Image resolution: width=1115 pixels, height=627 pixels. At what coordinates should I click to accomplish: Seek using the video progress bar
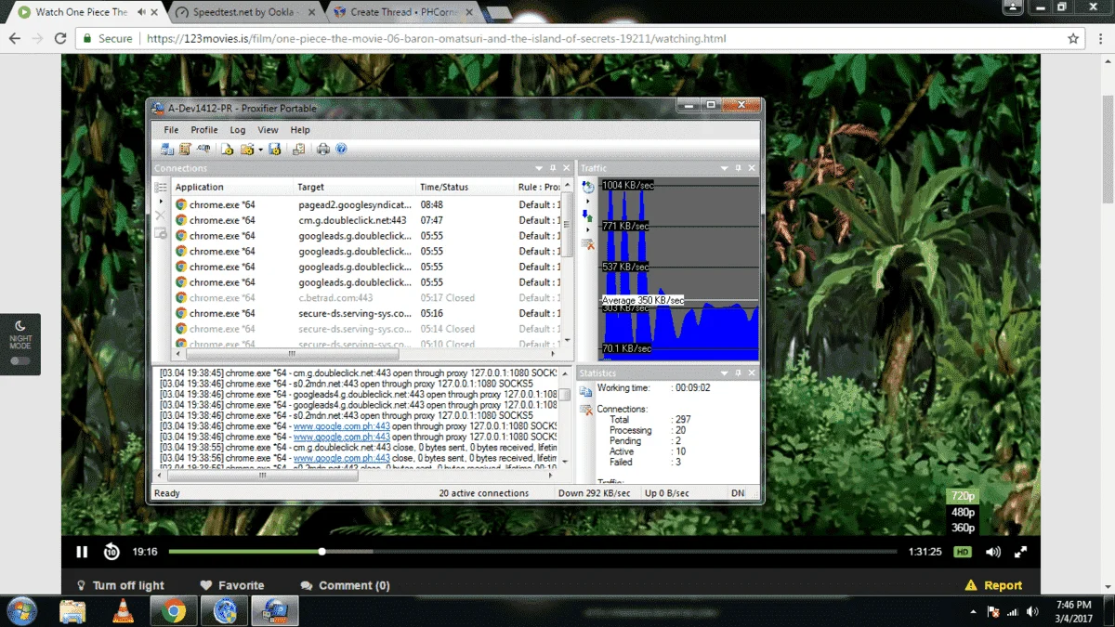(x=533, y=552)
